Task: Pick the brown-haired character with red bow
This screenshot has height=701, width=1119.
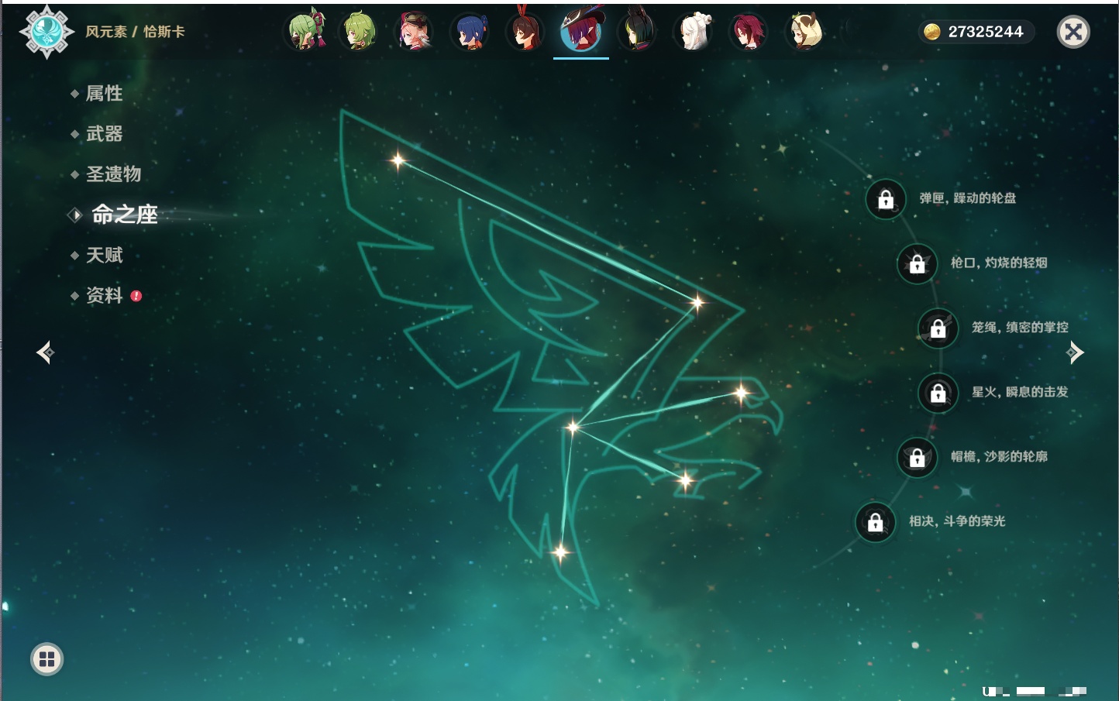Action: [x=525, y=32]
